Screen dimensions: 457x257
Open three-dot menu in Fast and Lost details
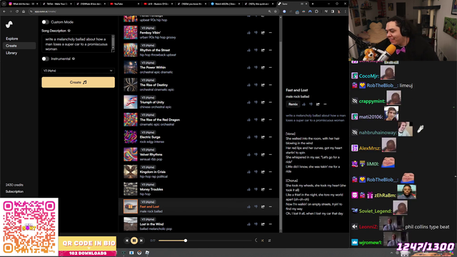coord(325,104)
